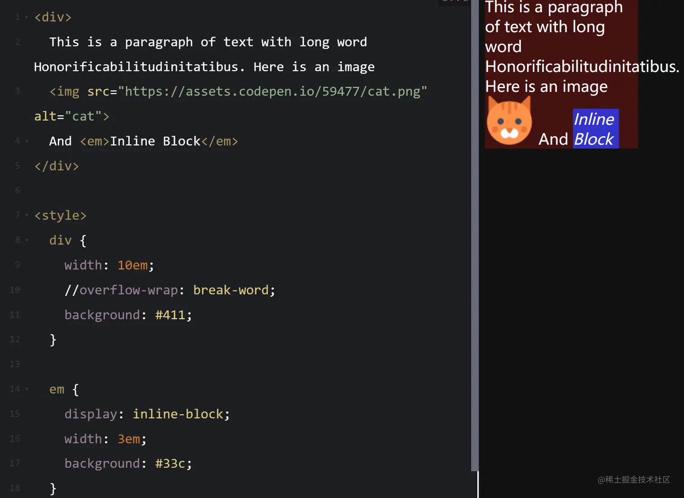The width and height of the screenshot is (684, 498).
Task: Click the closing brace on line 18
Action: (x=53, y=488)
